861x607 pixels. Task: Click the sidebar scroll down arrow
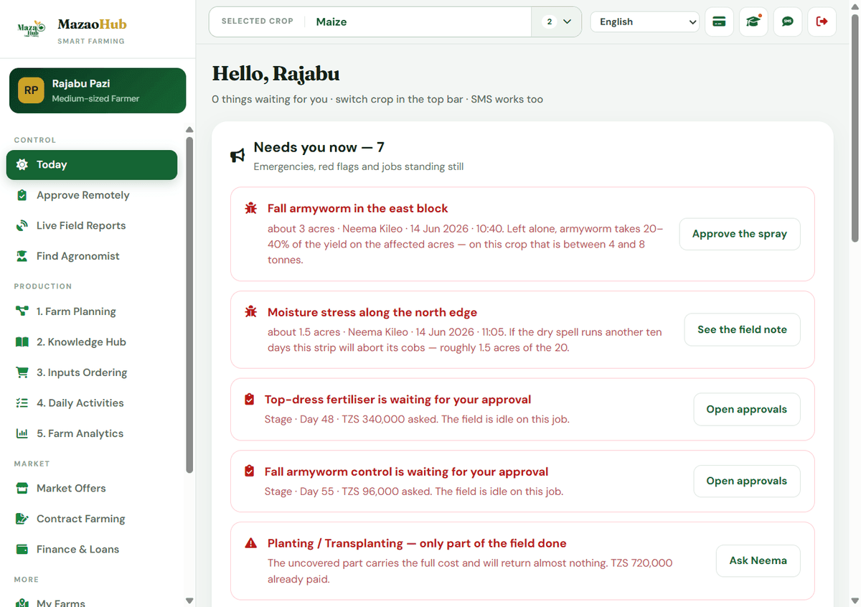click(x=189, y=601)
